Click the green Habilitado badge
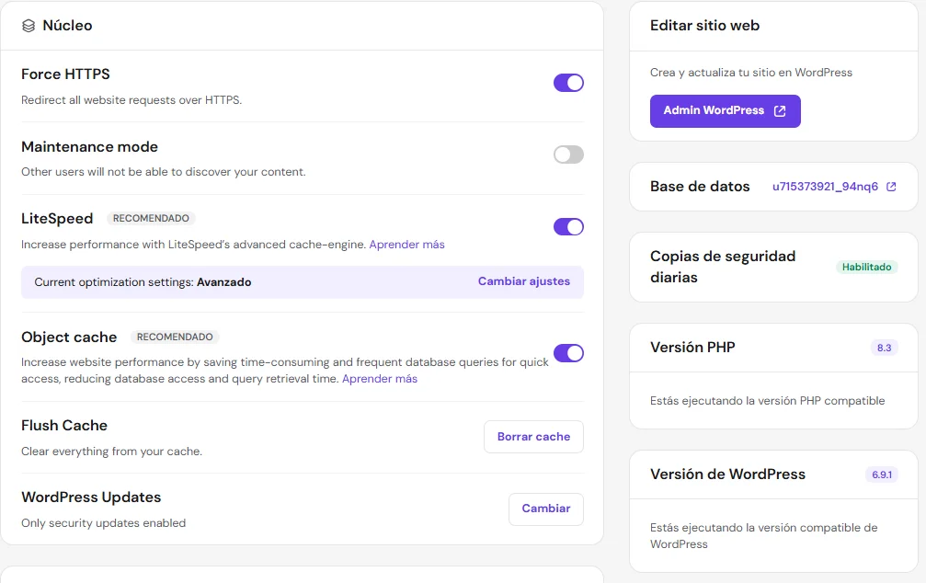Viewport: 926px width, 583px height. [x=865, y=267]
